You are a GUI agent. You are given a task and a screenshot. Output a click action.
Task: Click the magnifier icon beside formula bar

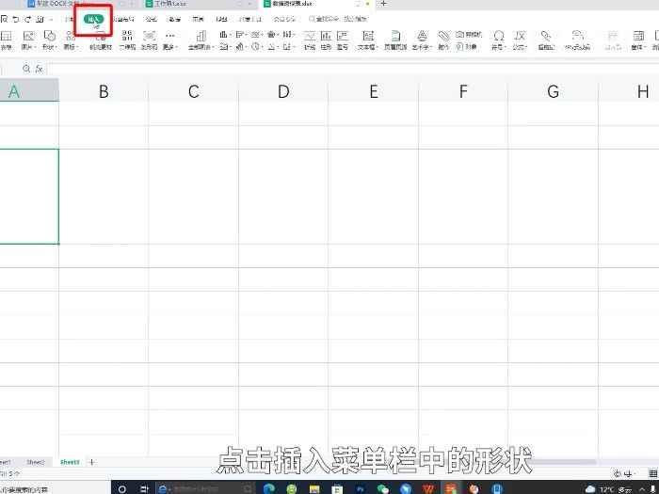pos(26,69)
